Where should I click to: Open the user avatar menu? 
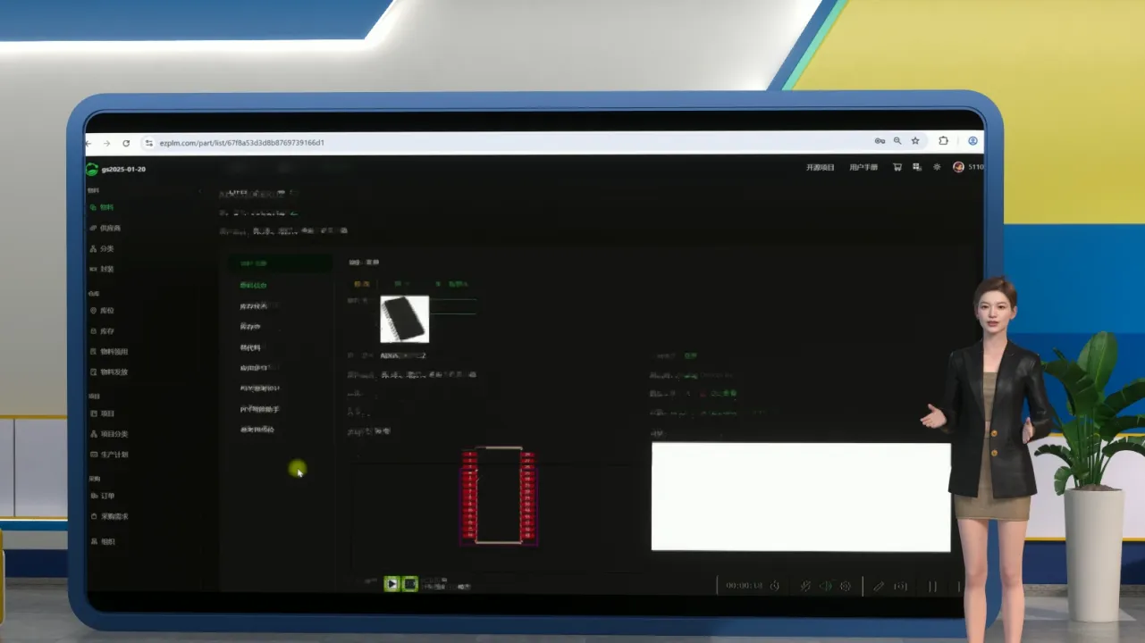958,167
